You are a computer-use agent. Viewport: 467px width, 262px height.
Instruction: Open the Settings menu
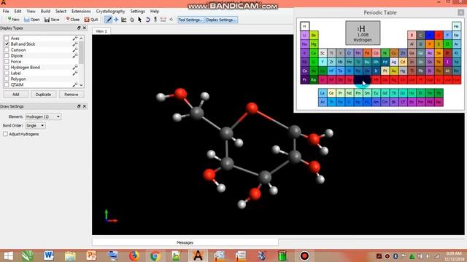(138, 12)
